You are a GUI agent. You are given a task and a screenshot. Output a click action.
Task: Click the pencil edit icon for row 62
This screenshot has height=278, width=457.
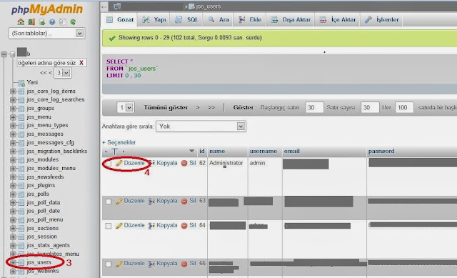119,164
